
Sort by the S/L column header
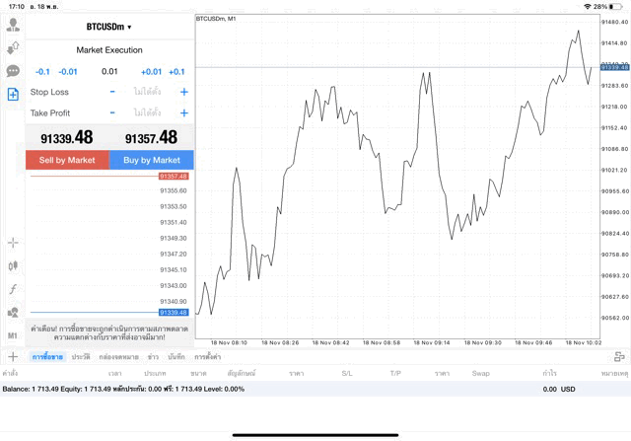pyautogui.click(x=347, y=373)
